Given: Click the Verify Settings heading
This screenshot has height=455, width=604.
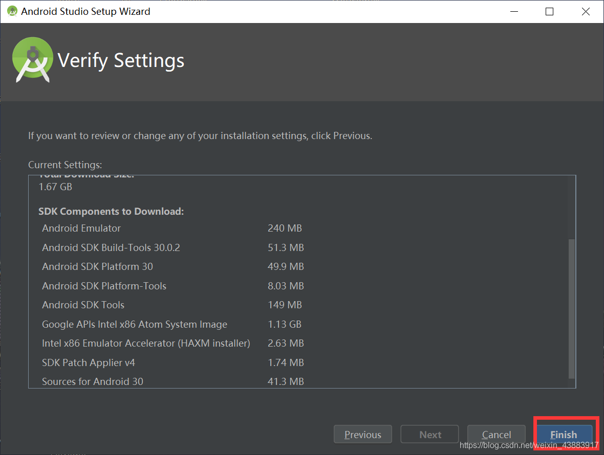Looking at the screenshot, I should pyautogui.click(x=121, y=60).
